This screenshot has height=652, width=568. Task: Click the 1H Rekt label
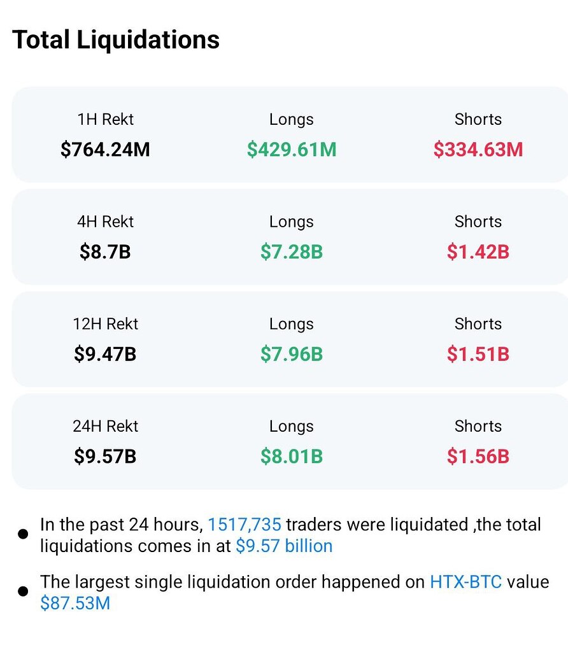(106, 120)
